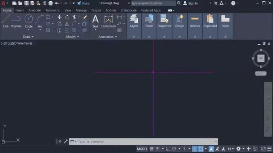The image size is (273, 153).
Task: Click the MODEL space button
Action: click(x=142, y=149)
